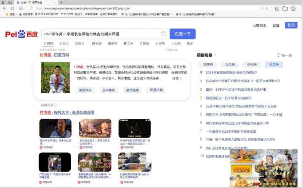
Task: Click the 登录 login button
Action: [291, 25]
